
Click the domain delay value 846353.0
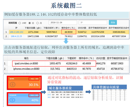72,69
